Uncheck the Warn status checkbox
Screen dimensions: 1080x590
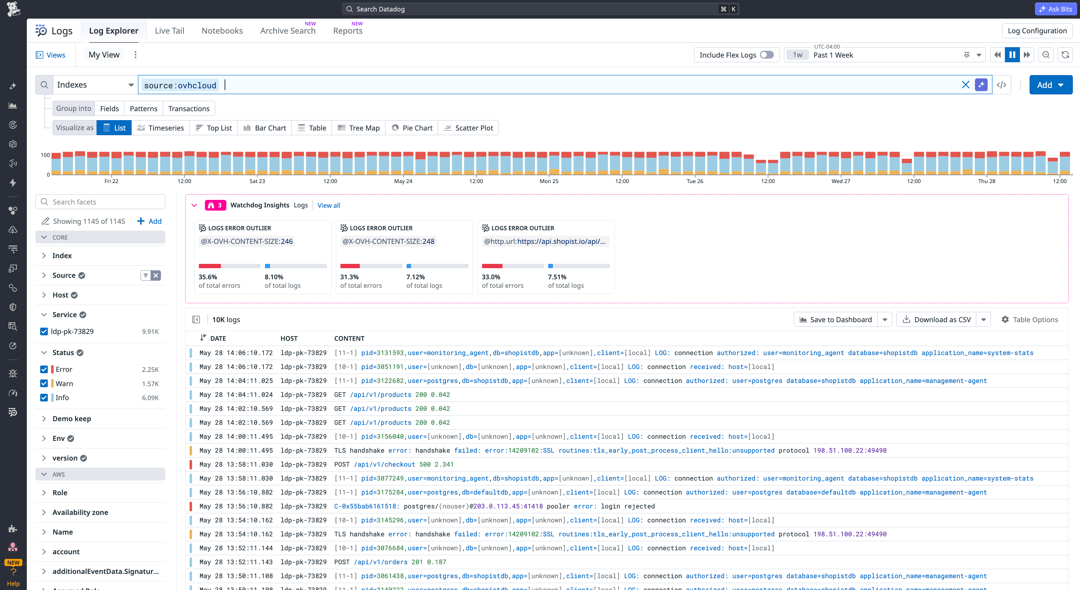click(x=44, y=384)
